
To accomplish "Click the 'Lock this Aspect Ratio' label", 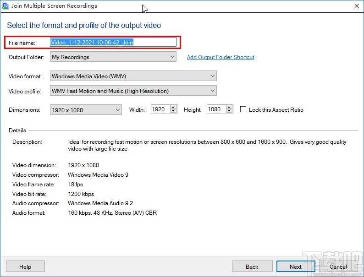I will tap(276, 109).
